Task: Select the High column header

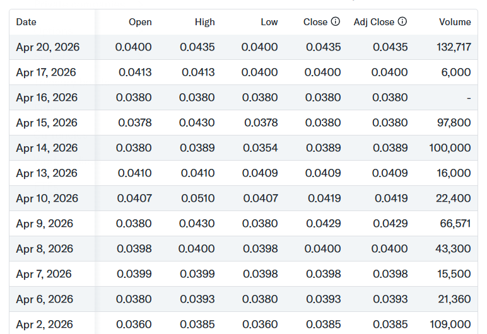Action: coord(204,22)
